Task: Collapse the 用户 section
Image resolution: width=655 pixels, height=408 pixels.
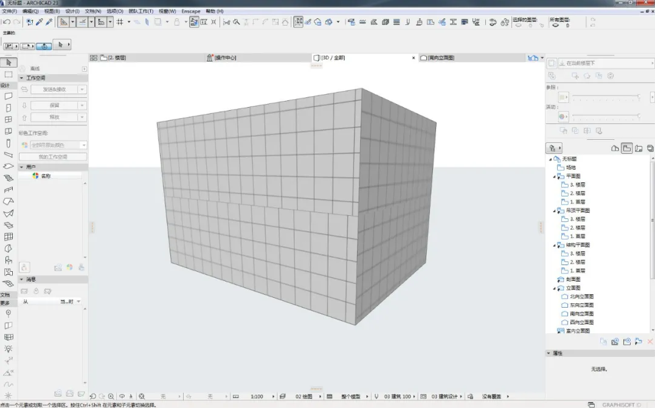Action: point(22,167)
